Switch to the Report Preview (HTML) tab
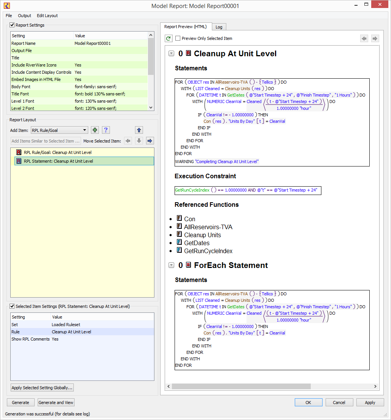 (x=186, y=27)
